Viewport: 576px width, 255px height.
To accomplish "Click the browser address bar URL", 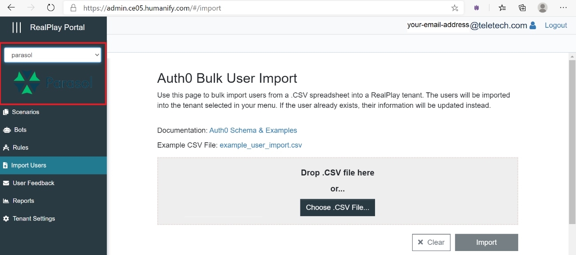I will [152, 8].
